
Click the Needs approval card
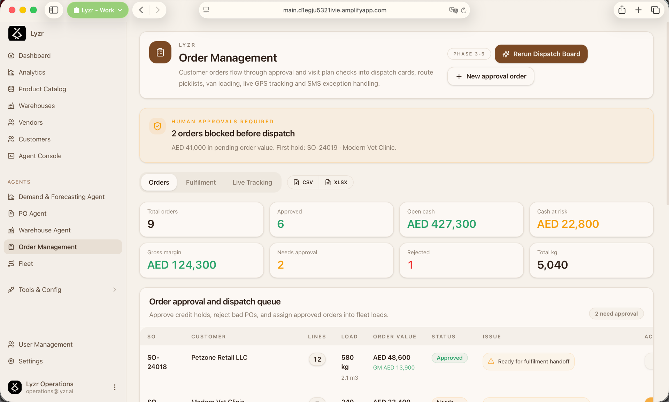[331, 260]
